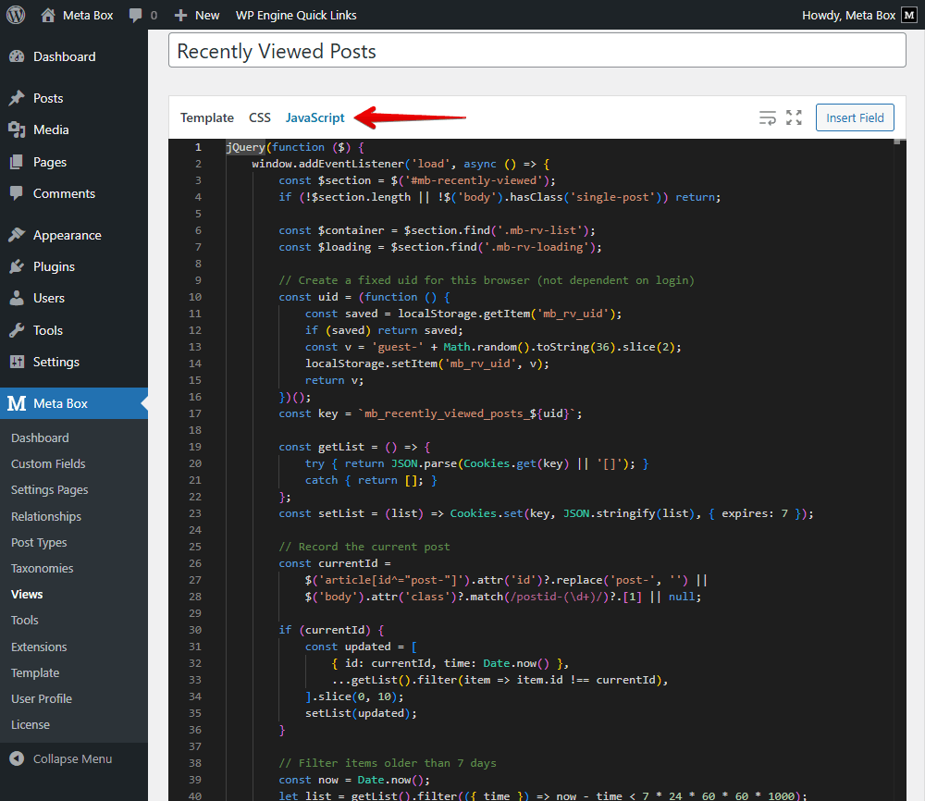Open WP Engine Quick Links
Viewport: 925px width, 801px height.
296,15
